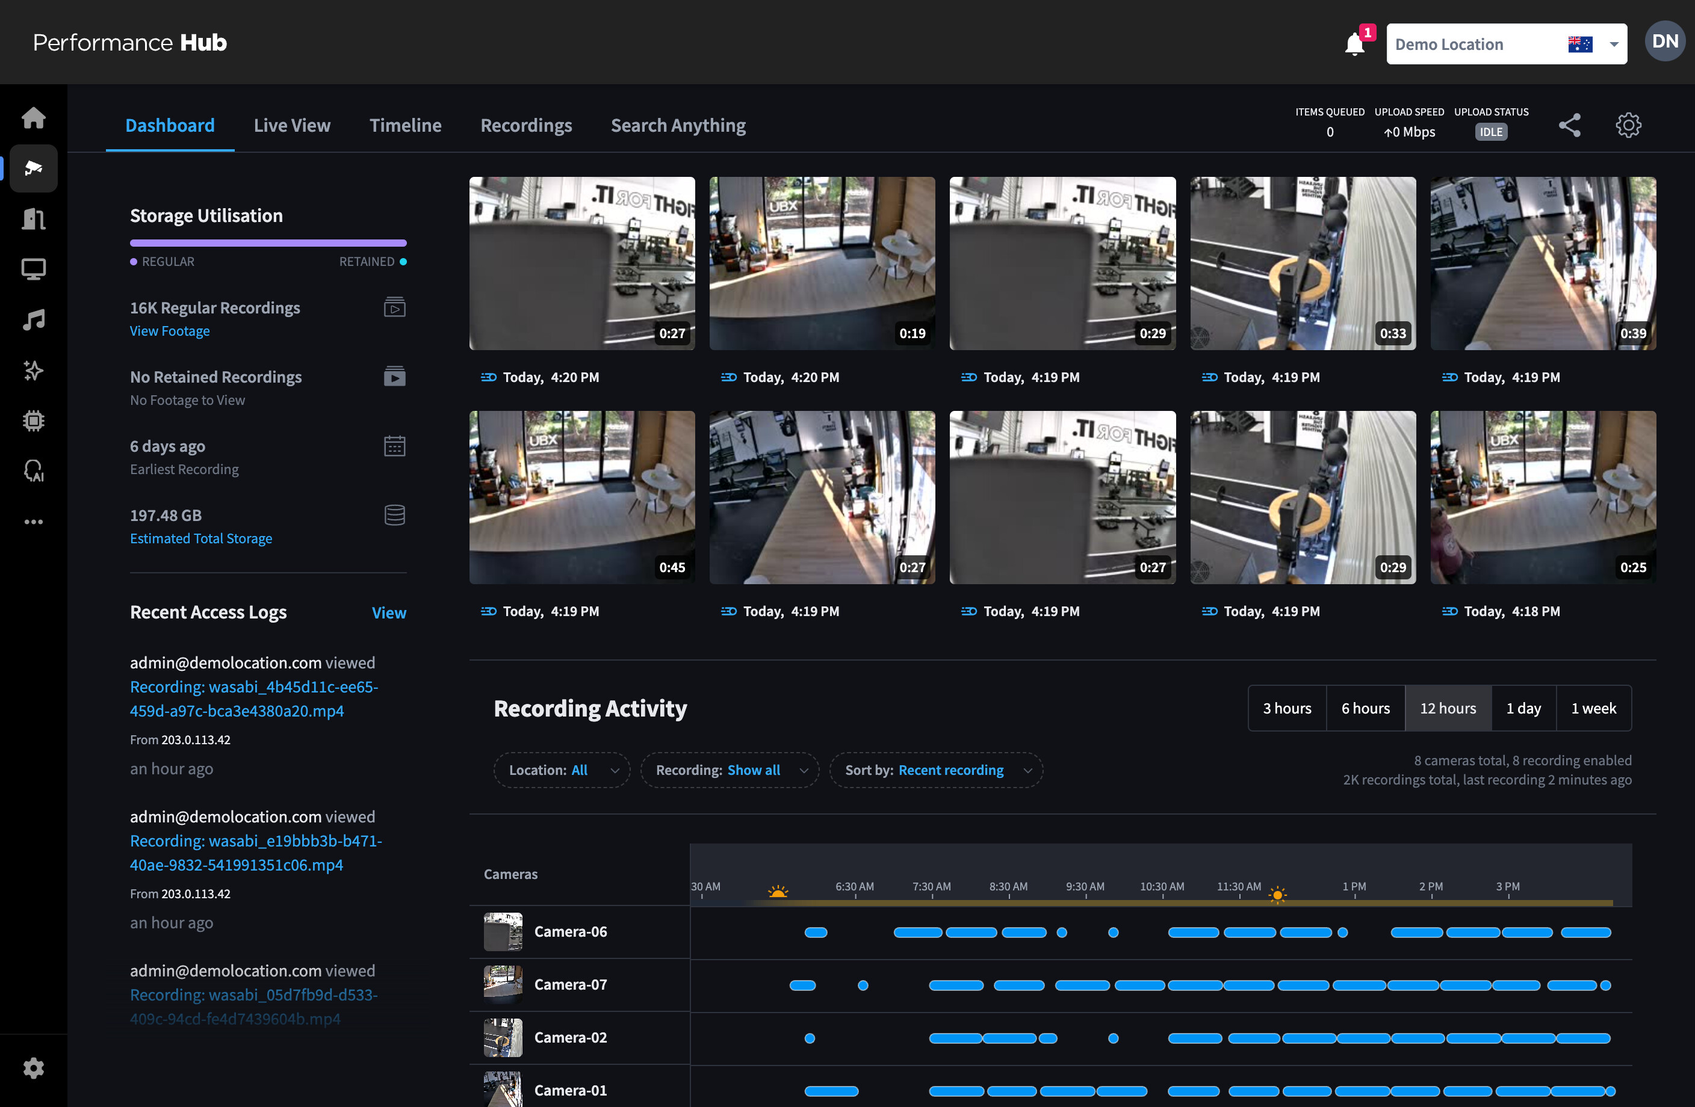The width and height of the screenshot is (1695, 1107).
Task: Click the Performance Hub logo
Action: (x=129, y=43)
